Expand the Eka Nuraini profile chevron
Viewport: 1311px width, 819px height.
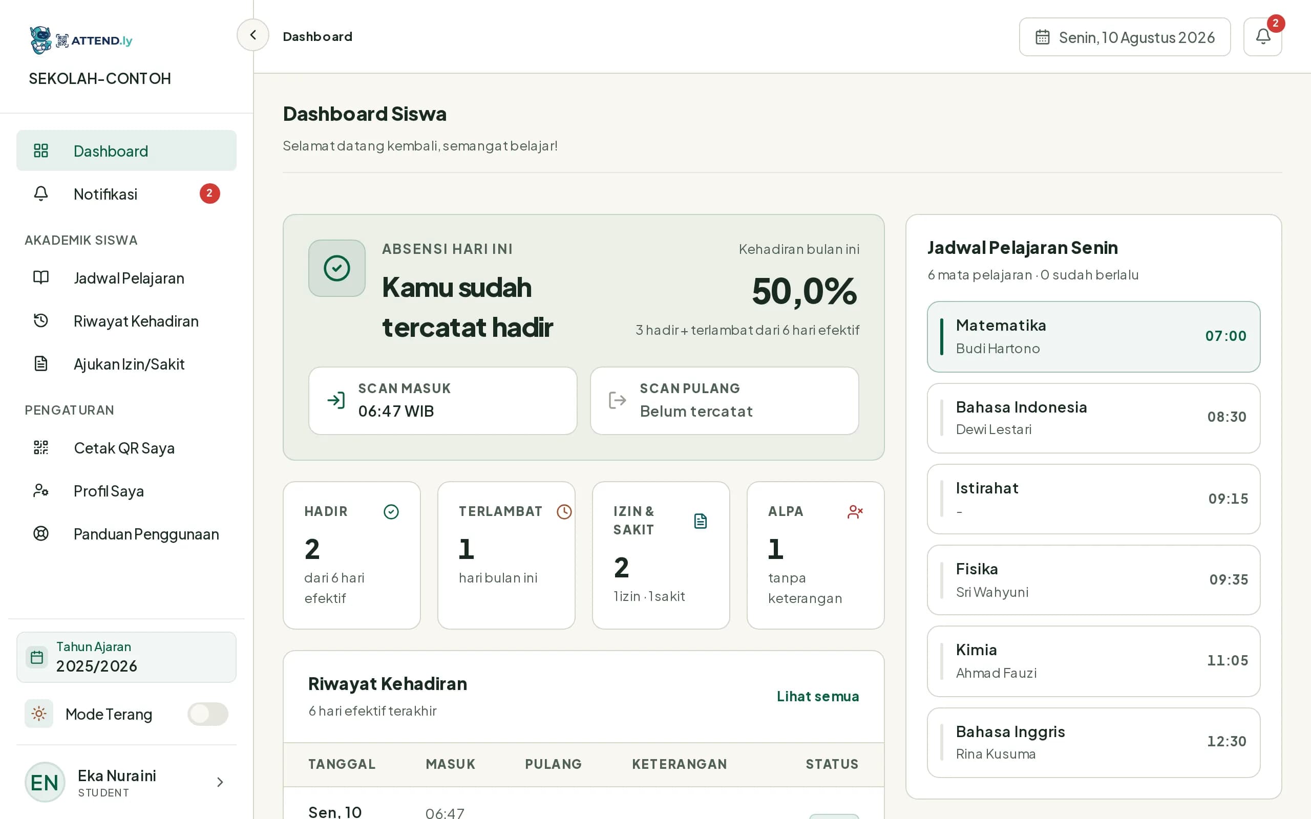coord(220,782)
